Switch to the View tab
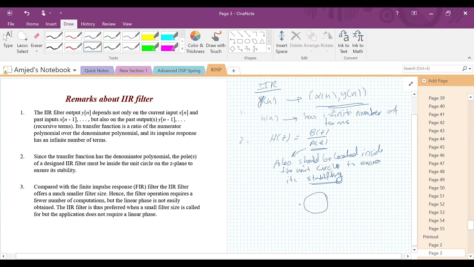This screenshot has height=267, width=474. coord(127,24)
